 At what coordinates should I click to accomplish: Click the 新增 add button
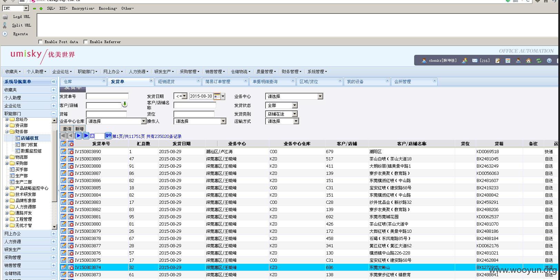click(x=79, y=129)
